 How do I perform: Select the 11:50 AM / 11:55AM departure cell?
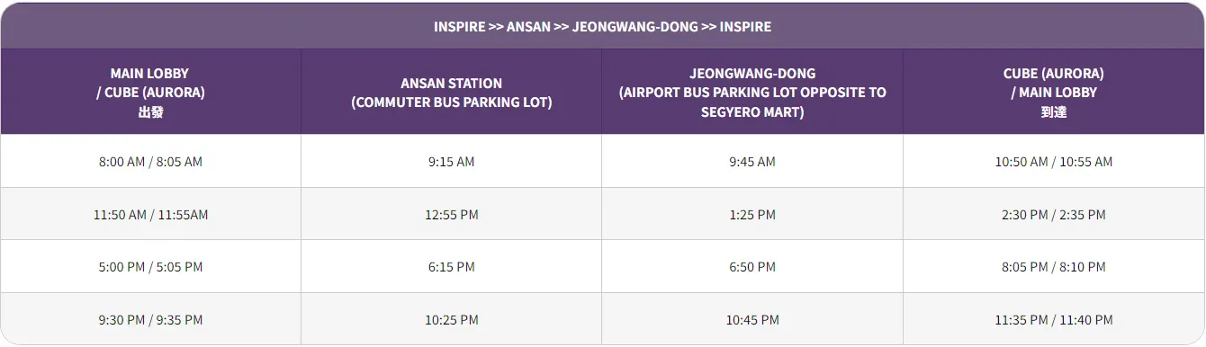(x=150, y=214)
